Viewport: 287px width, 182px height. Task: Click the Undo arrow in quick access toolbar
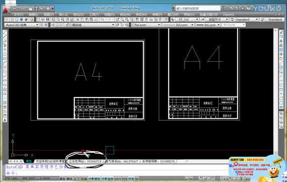click(15, 9)
